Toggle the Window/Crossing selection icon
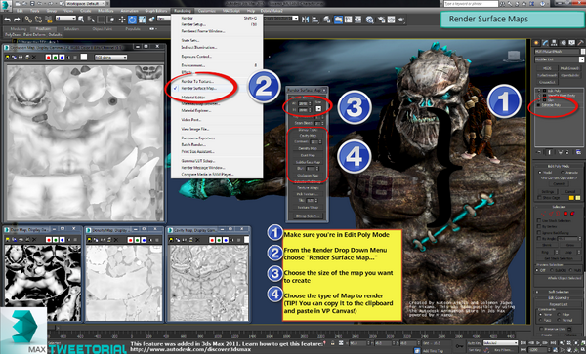This screenshot has width=586, height=354. pyautogui.click(x=111, y=20)
